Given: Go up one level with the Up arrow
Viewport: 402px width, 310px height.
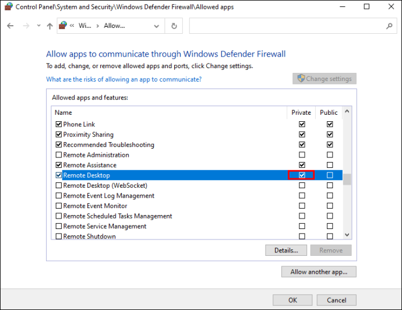Looking at the screenshot, I should pos(50,26).
